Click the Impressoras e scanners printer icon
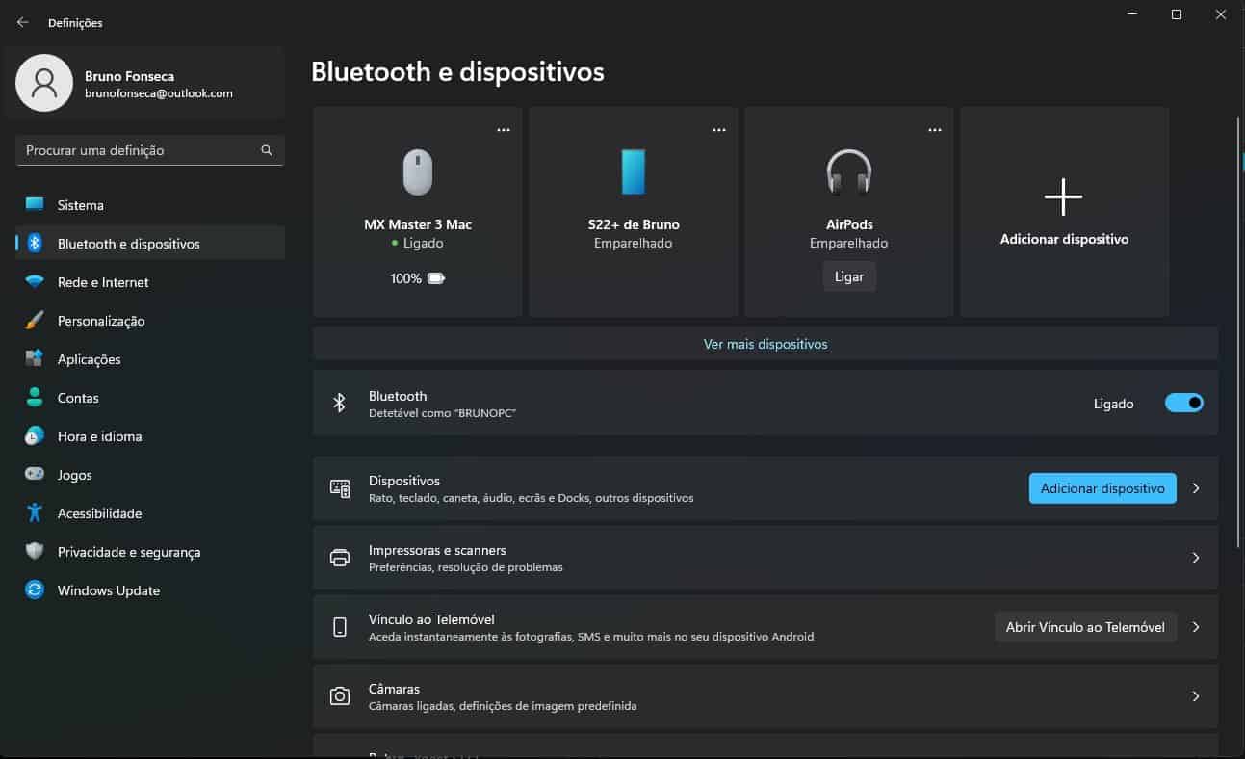The image size is (1245, 759). pos(340,558)
